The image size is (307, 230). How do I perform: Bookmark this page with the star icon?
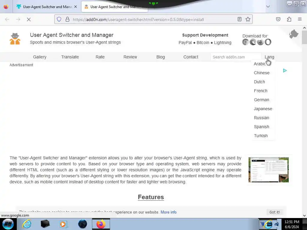point(248,19)
